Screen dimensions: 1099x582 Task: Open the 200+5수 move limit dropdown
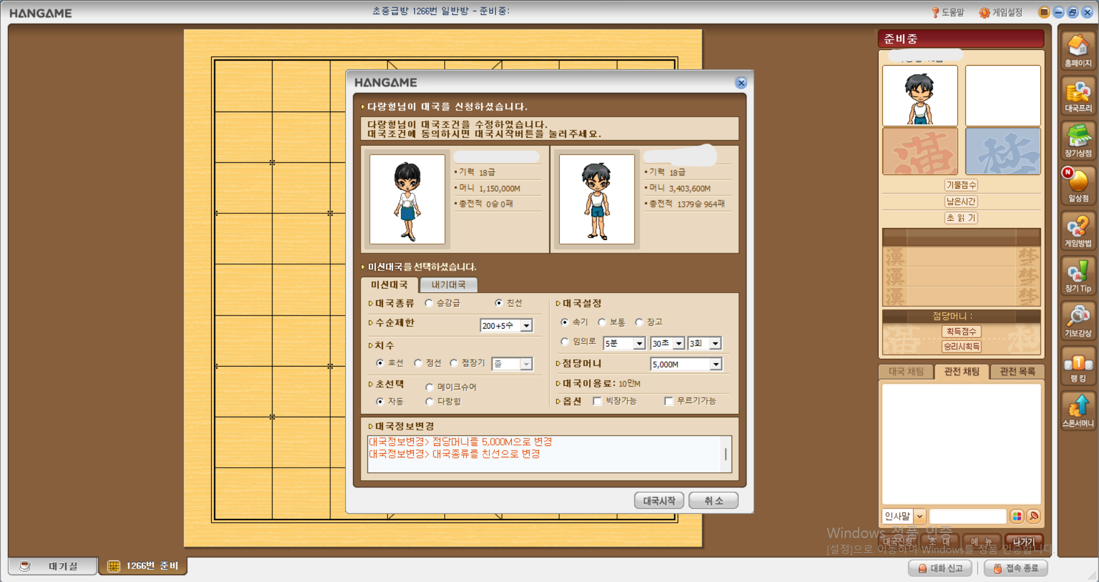click(x=507, y=325)
